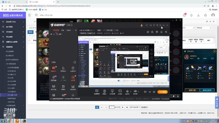
Task: Share the live room via share icon
Action: pyautogui.click(x=166, y=32)
